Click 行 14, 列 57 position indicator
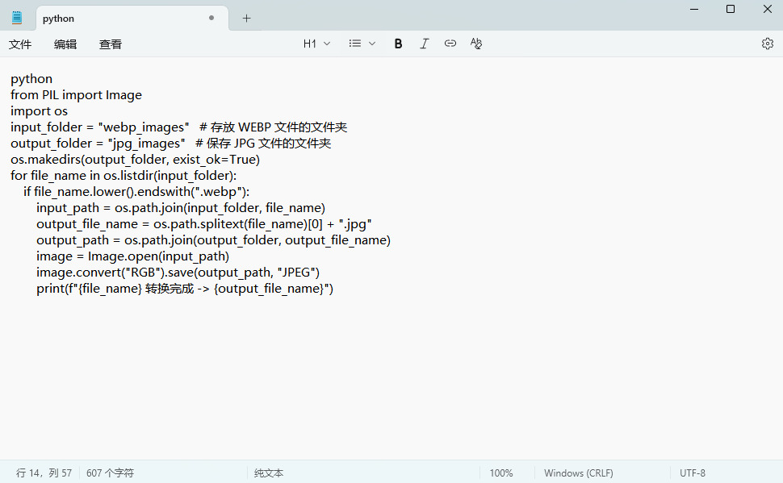This screenshot has height=483, width=783. coord(44,473)
